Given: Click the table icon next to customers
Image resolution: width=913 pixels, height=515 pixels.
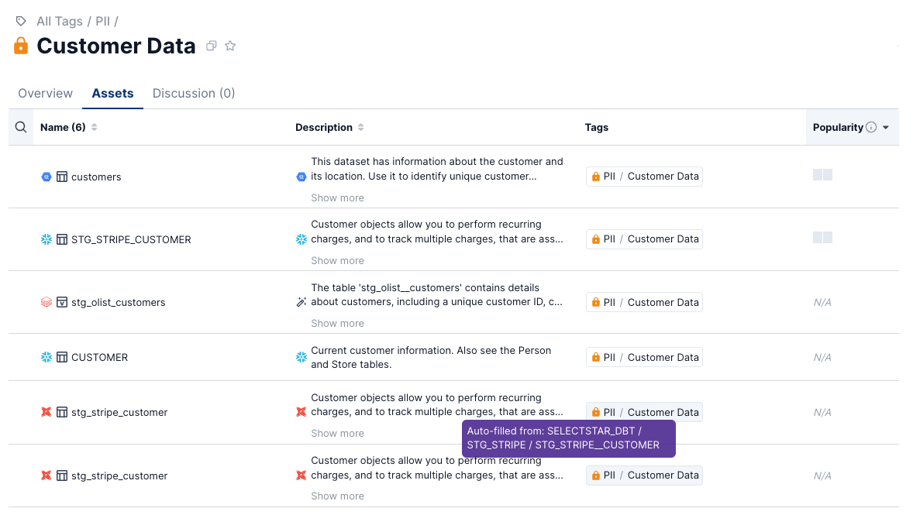Looking at the screenshot, I should (62, 177).
